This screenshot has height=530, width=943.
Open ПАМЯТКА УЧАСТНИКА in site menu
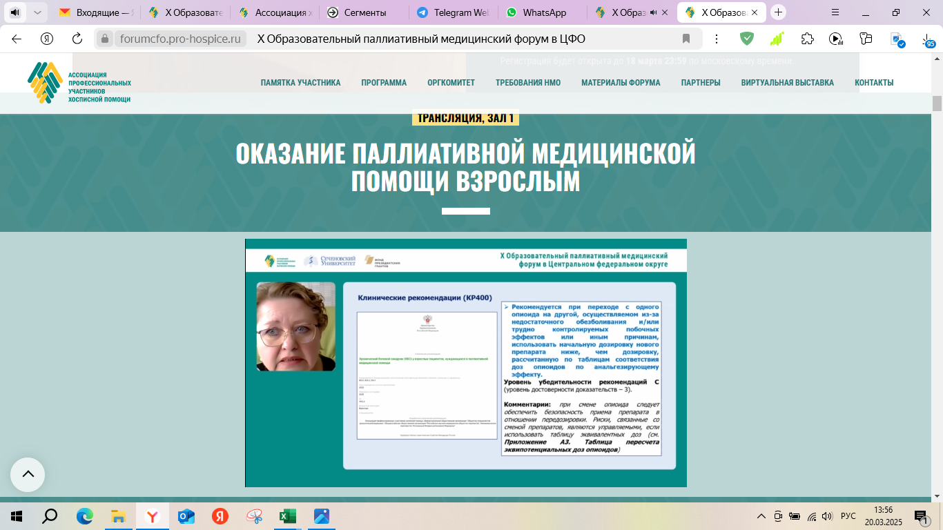coord(300,83)
